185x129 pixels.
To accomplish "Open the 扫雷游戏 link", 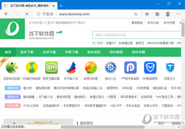I will [x=167, y=106].
